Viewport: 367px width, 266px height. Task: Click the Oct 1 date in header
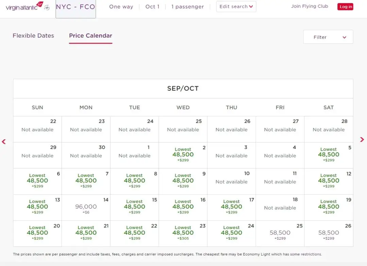152,7
